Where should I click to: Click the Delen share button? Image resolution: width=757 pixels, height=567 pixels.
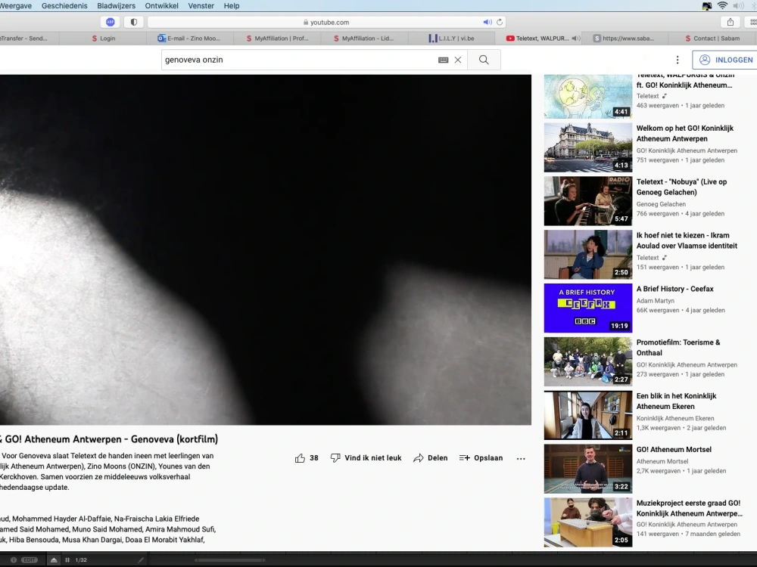point(430,458)
